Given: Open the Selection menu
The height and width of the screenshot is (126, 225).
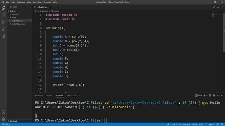Looking at the screenshot, I should [x=21, y=2].
